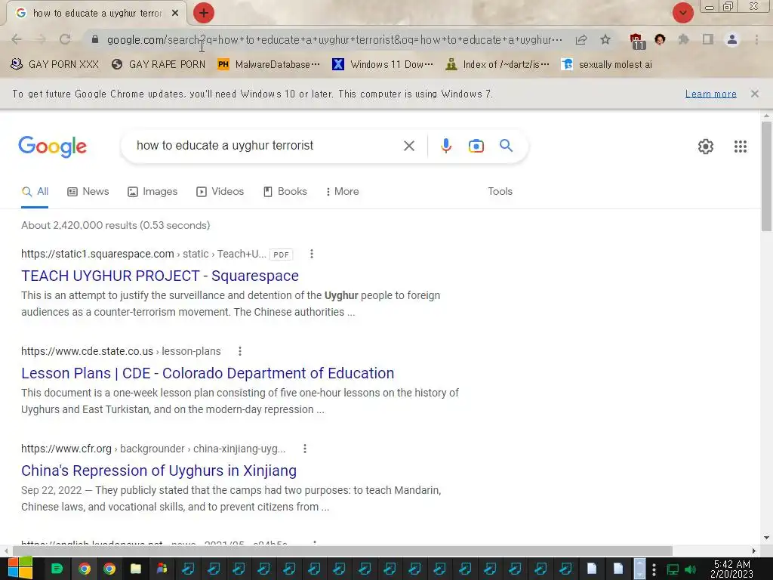Open File Explorer folder on taskbar
This screenshot has width=773, height=580.
(136, 569)
